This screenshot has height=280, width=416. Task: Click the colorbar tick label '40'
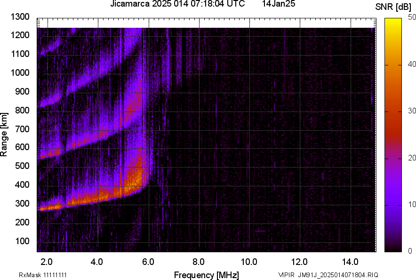412,64
